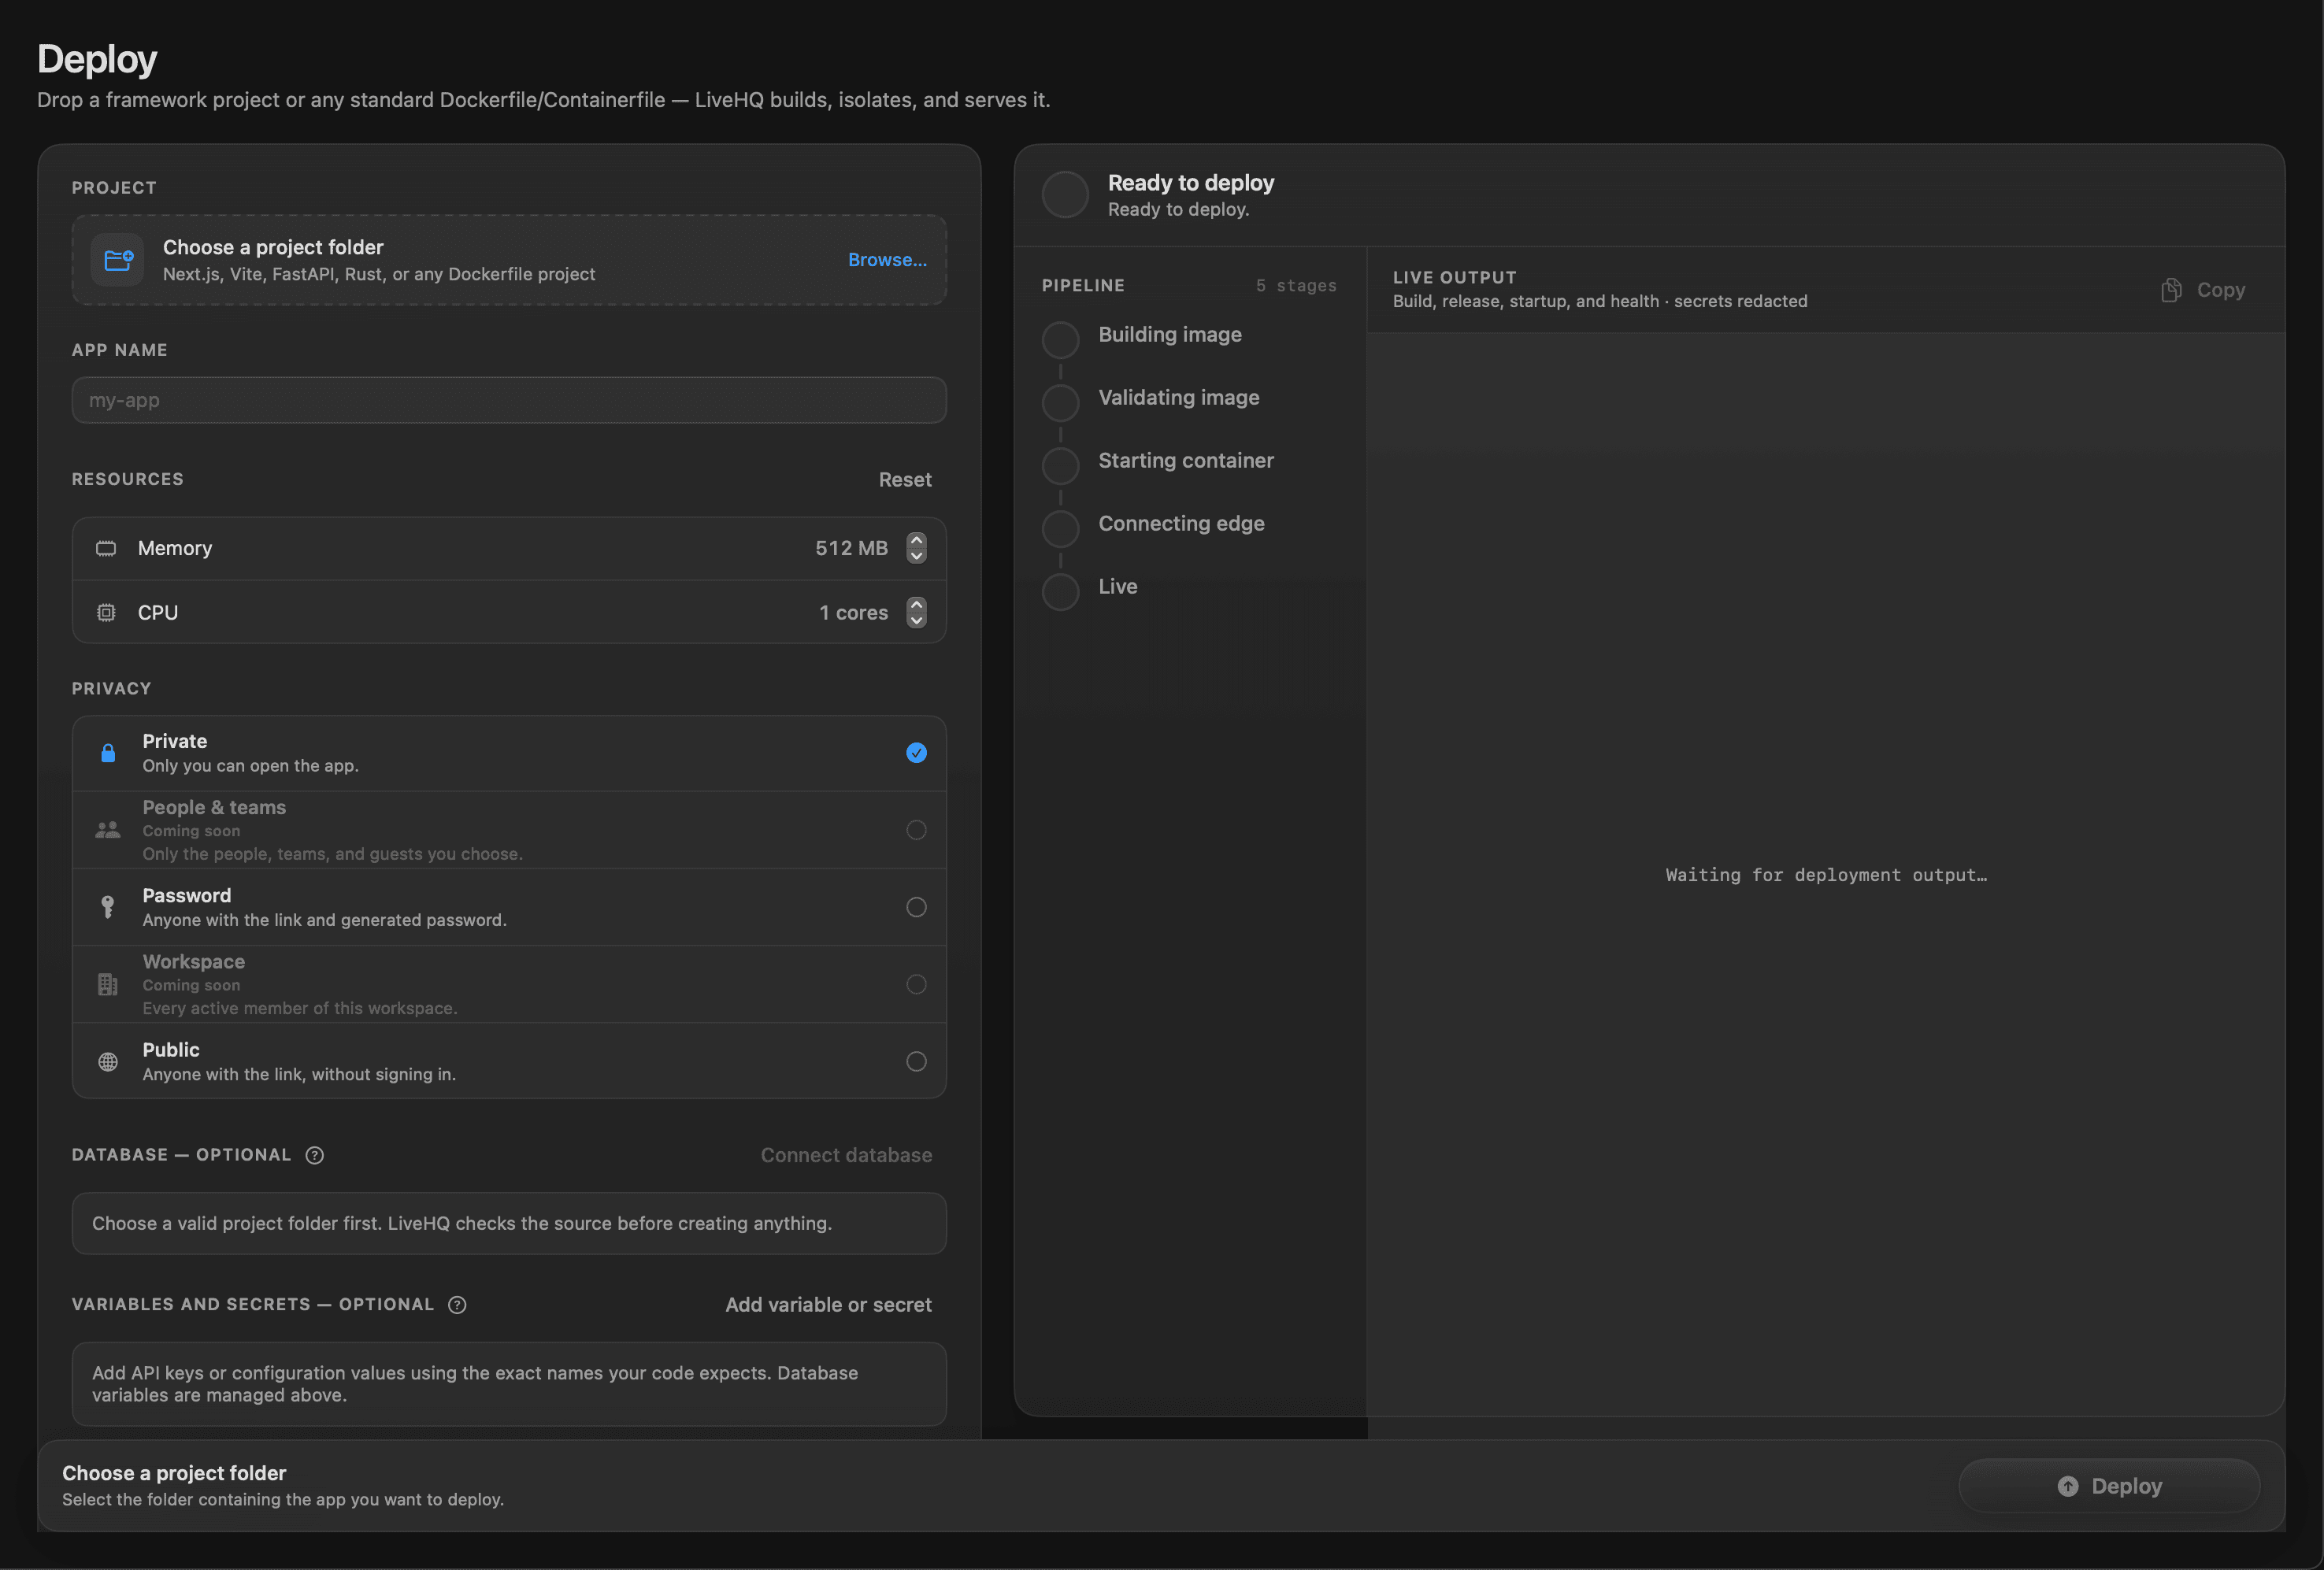The height and width of the screenshot is (1570, 2324).
Task: Click the Private lock icon
Action: click(x=108, y=753)
